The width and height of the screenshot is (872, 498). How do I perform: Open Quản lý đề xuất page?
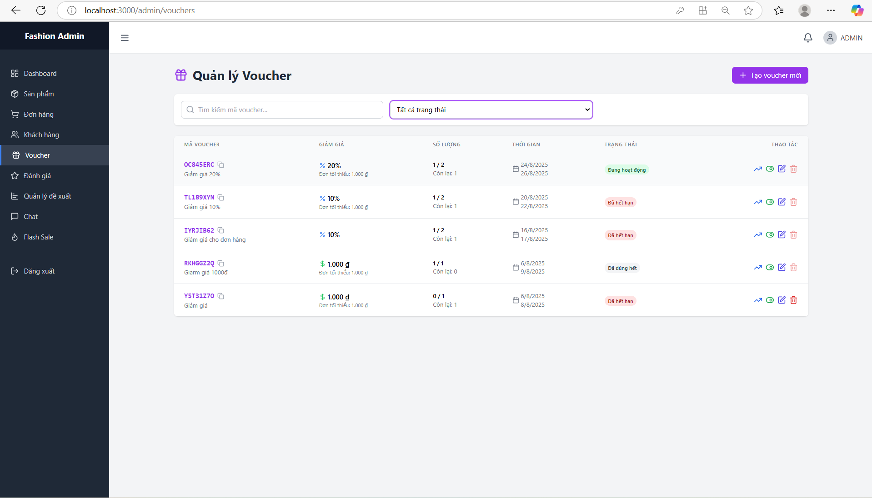[55, 196]
